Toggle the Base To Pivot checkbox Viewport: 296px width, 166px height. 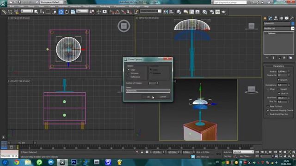pos(268,107)
